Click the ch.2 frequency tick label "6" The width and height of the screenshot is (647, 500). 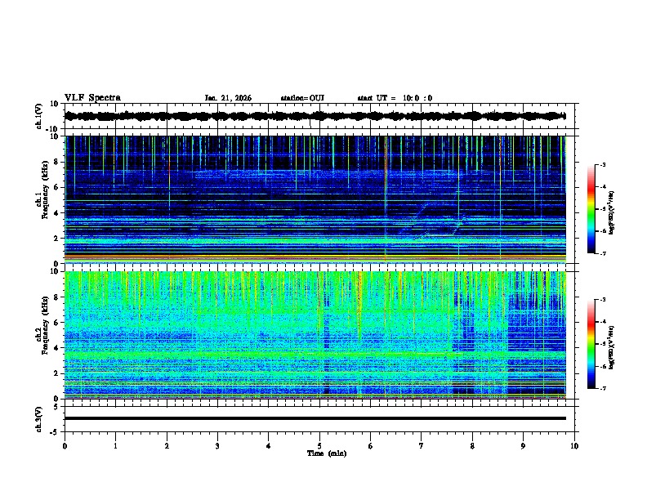[56, 323]
